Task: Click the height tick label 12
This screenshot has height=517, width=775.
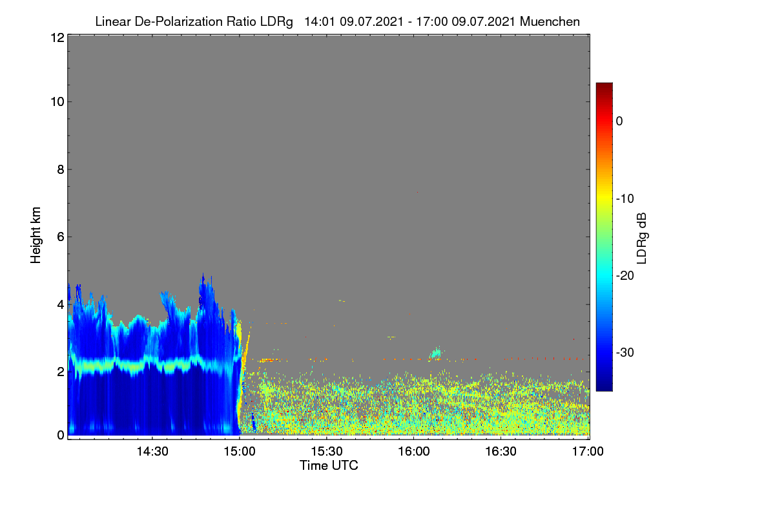Action: pyautogui.click(x=56, y=37)
